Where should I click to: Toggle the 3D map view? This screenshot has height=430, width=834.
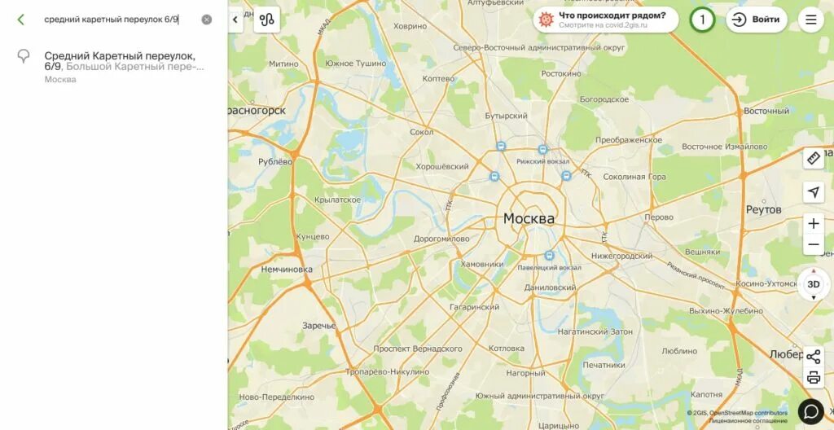[x=814, y=284]
